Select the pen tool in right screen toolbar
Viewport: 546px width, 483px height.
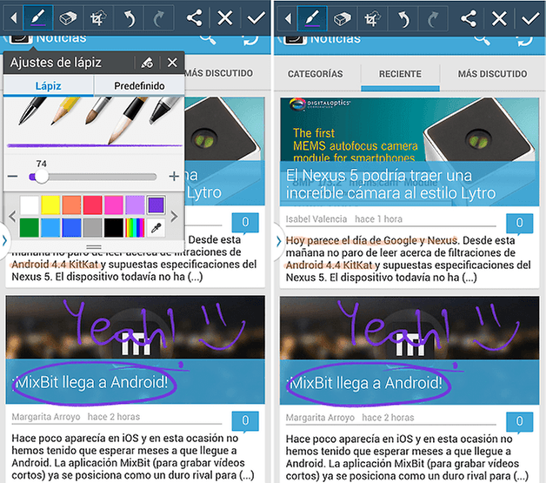tap(312, 17)
